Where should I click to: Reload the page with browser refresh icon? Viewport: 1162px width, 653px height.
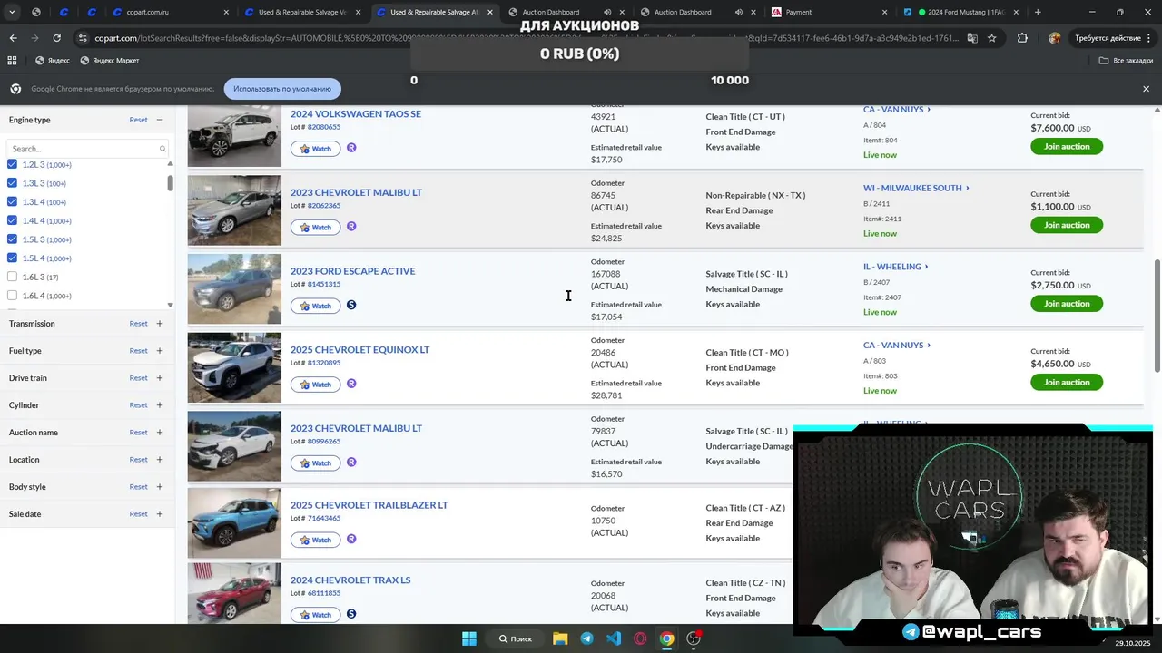pos(56,38)
